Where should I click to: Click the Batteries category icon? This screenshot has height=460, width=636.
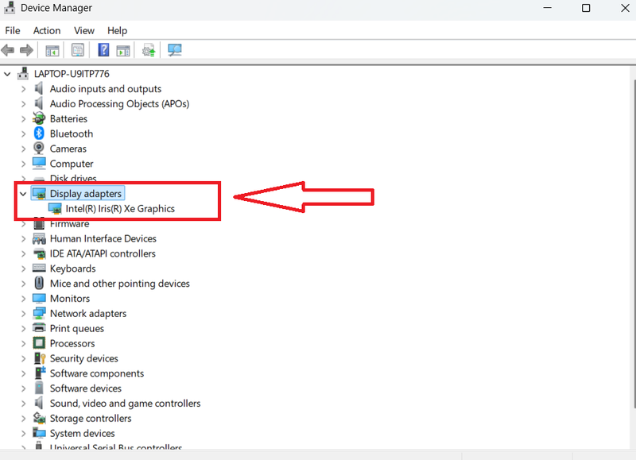[39, 118]
